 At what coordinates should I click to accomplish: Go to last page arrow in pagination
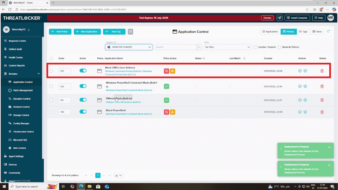(110, 175)
